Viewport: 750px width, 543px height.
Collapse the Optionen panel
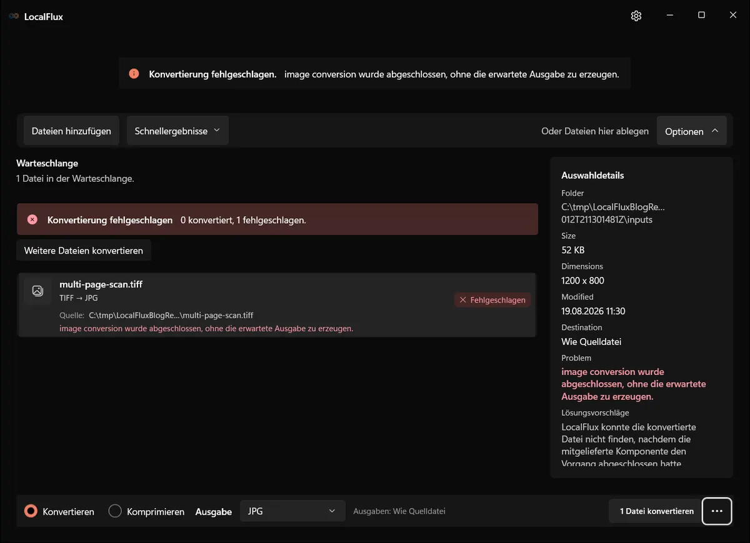click(x=691, y=131)
